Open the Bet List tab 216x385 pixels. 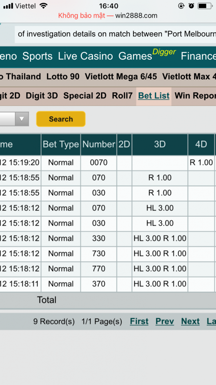[x=154, y=96]
